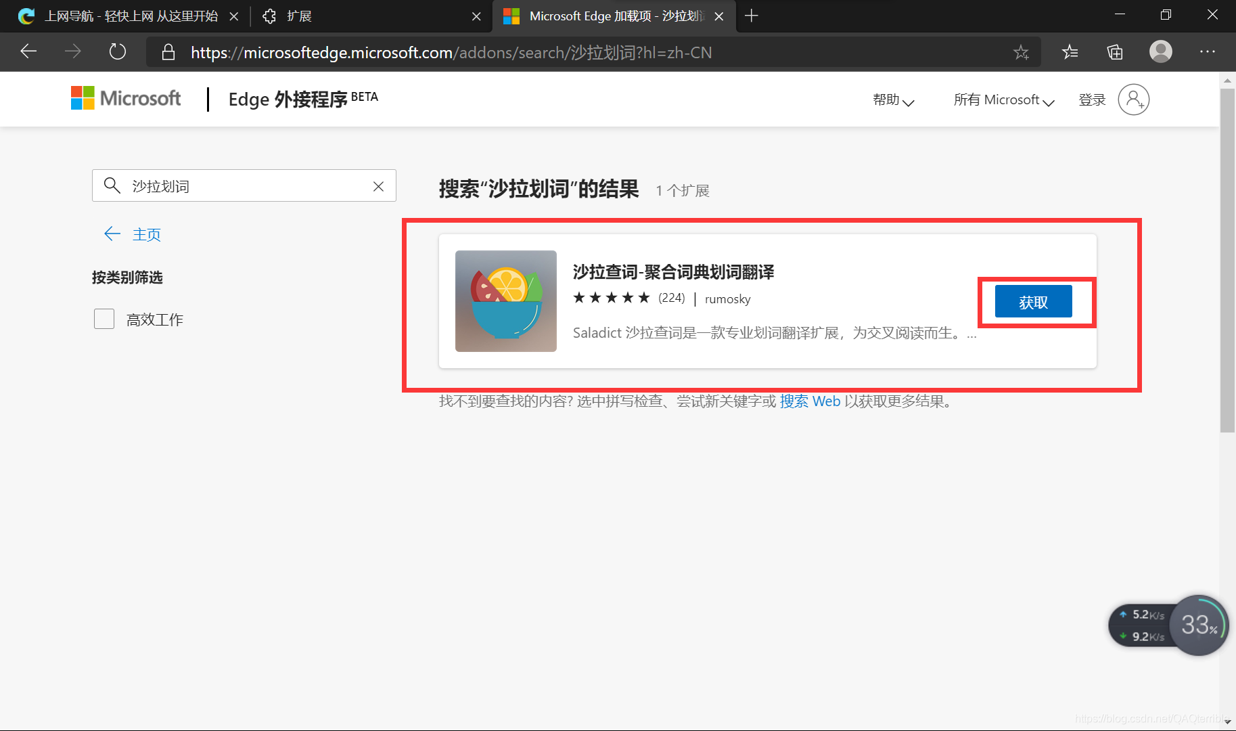Close the 扩展 tab
The width and height of the screenshot is (1236, 731).
tap(476, 16)
